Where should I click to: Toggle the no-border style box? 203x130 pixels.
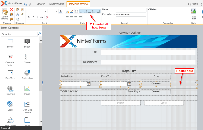(x=77, y=11)
